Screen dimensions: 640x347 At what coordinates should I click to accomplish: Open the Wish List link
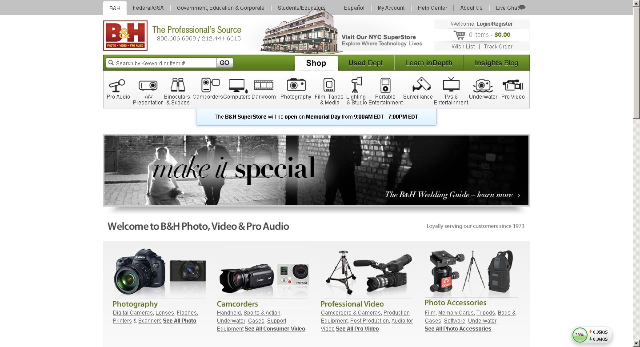click(x=463, y=47)
